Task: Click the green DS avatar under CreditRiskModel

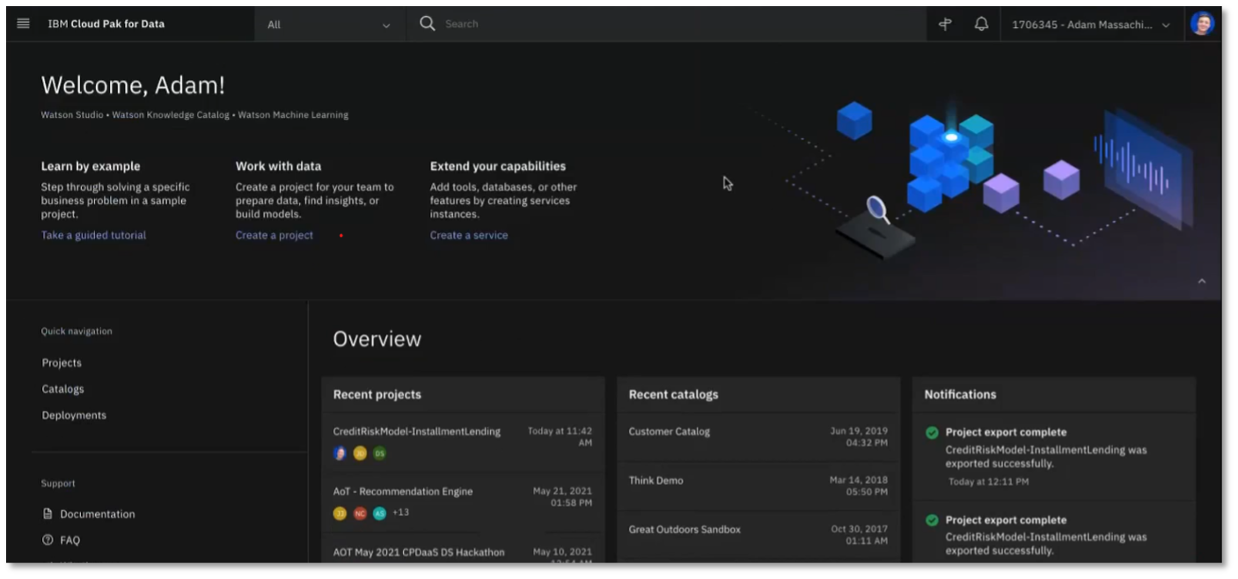Action: (379, 453)
